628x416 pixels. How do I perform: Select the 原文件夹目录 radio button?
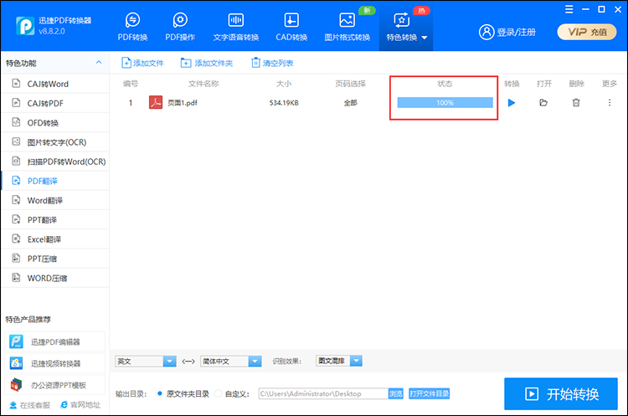[159, 393]
